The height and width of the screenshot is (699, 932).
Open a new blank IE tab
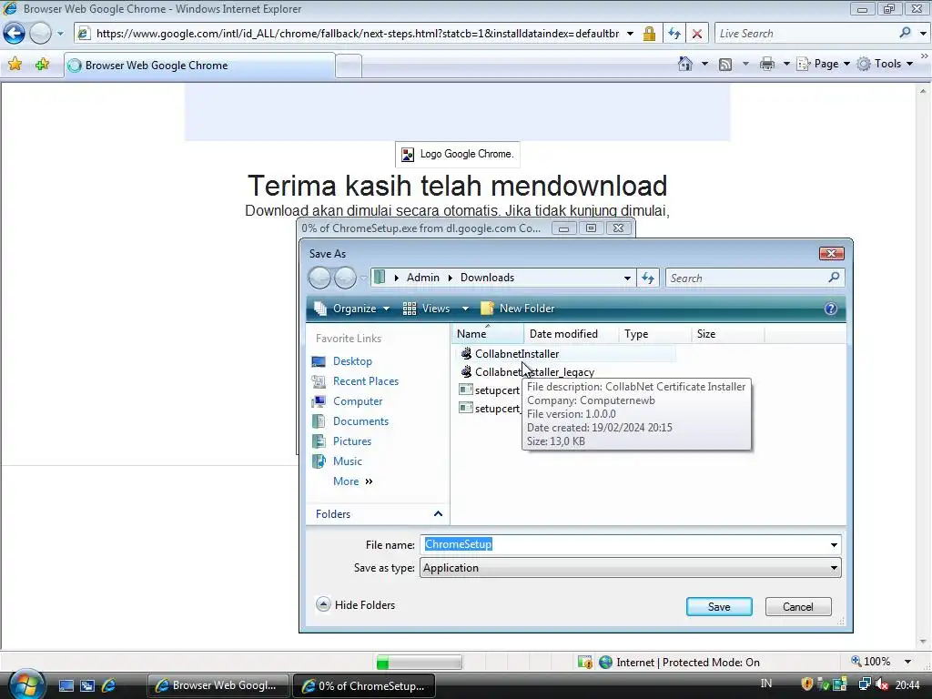click(349, 66)
